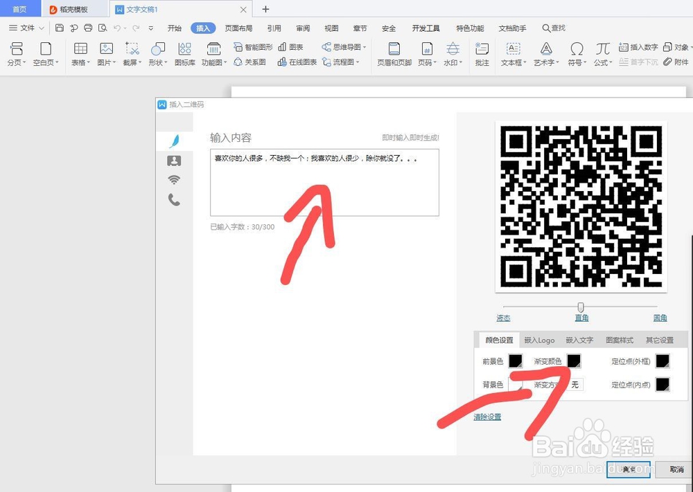Open Header and Footer (页眉和页脚)
Viewport: 693px width, 492px height.
pos(394,54)
